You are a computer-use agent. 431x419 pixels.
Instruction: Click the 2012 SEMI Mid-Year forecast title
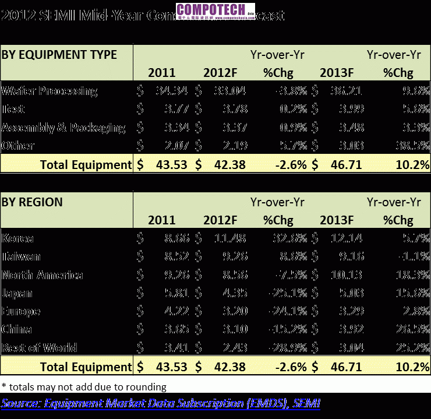point(87,15)
